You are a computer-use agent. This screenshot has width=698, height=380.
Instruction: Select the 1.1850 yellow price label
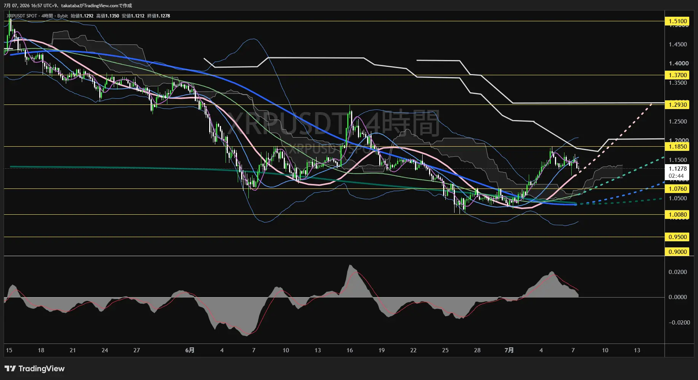pyautogui.click(x=677, y=147)
